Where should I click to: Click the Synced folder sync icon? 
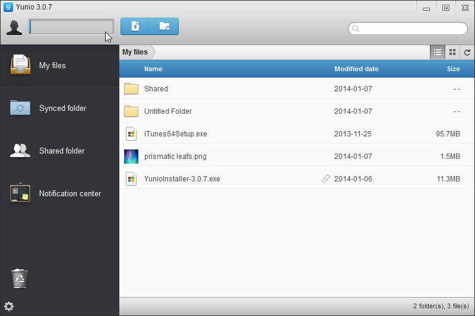tap(20, 108)
